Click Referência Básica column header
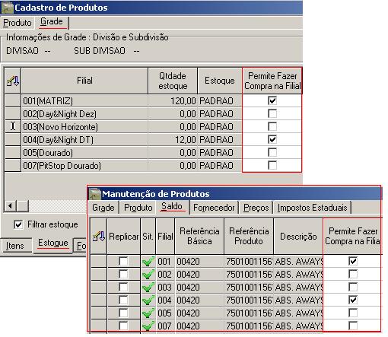Image resolution: width=388 pixels, height=337 pixels. (x=199, y=236)
